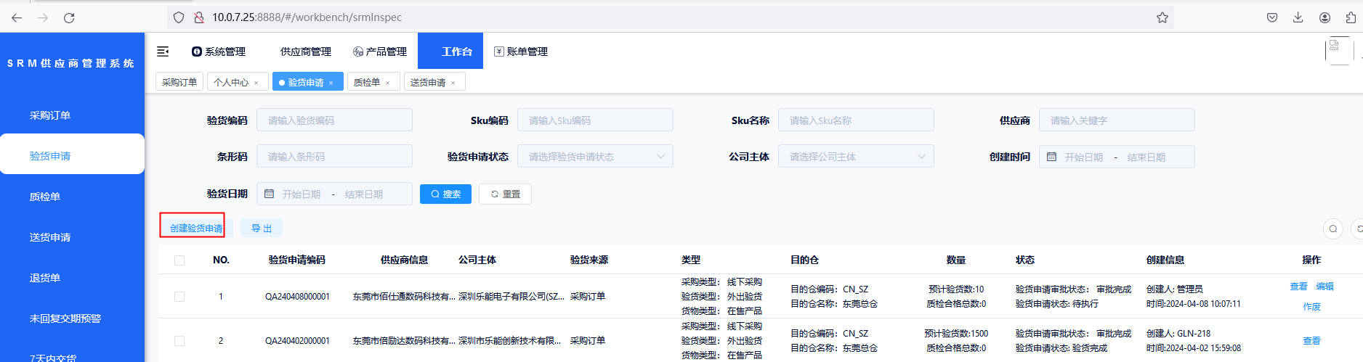Open the 供应商管理 top menu

[305, 52]
